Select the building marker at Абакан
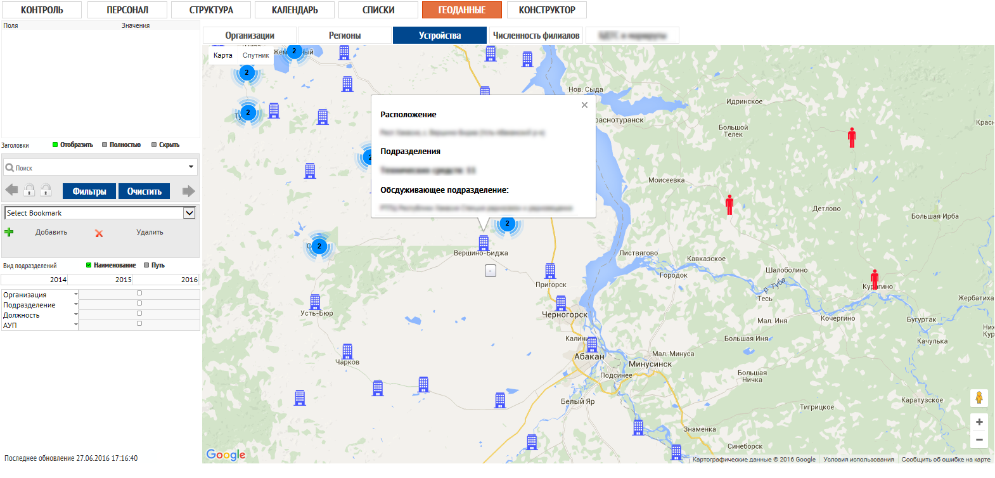The image size is (995, 478). (592, 344)
